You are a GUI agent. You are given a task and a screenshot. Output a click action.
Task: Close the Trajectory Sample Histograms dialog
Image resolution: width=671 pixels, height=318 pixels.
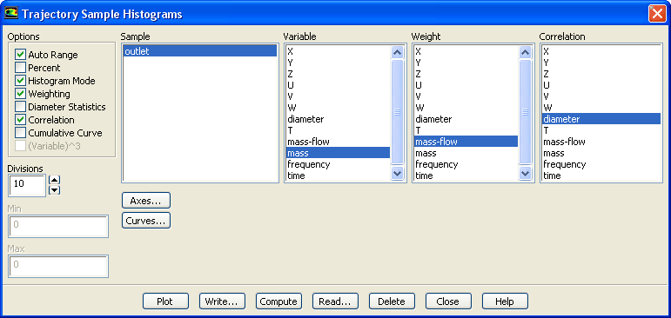(657, 14)
